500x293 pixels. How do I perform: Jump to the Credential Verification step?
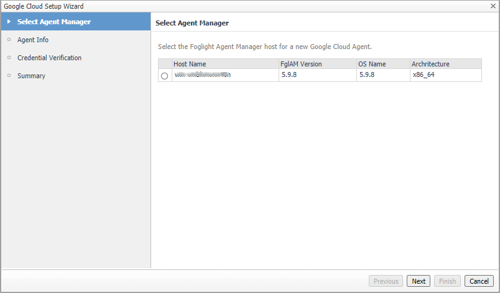(49, 58)
